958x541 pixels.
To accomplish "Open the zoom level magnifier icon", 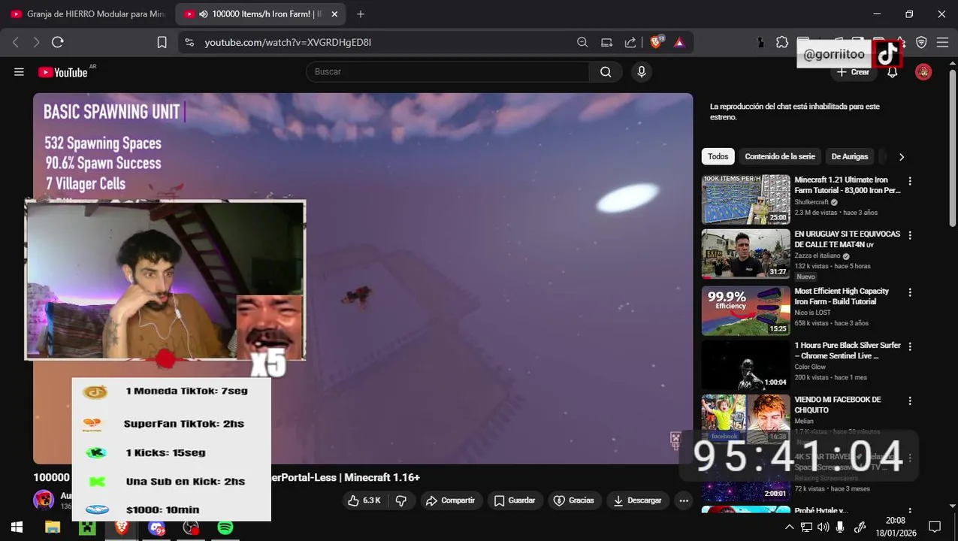I will [x=582, y=43].
